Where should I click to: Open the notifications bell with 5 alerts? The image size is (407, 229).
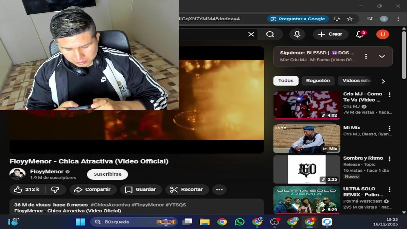(x=360, y=34)
